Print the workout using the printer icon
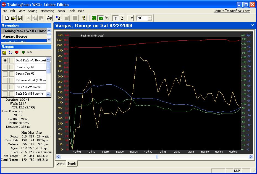Viewport: 257px width, 174px height. [49, 18]
